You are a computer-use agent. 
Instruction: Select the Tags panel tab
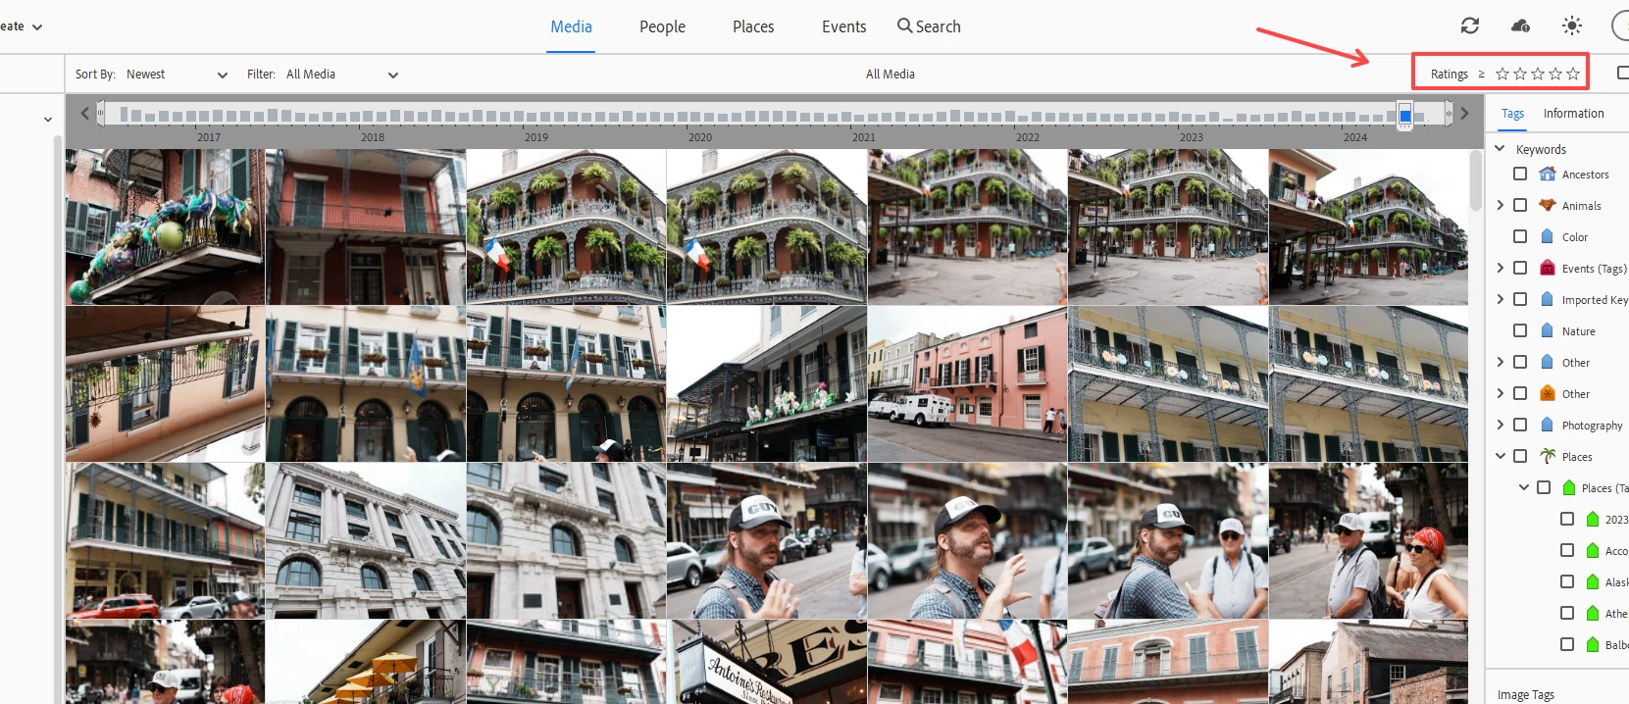tap(1512, 114)
